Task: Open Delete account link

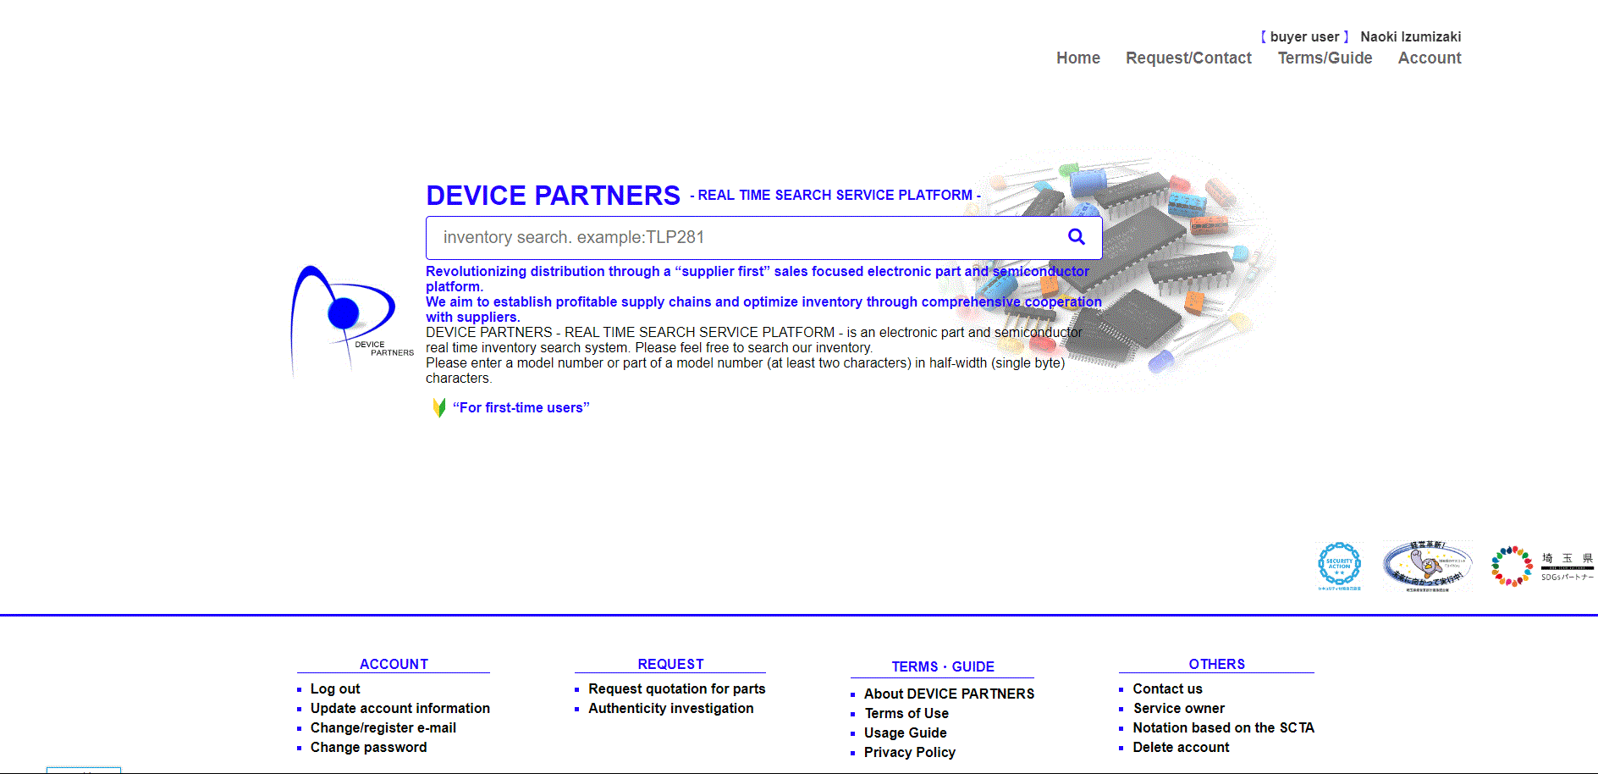Action: pos(1181,747)
